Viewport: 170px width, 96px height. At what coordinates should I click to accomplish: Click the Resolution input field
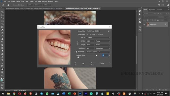pyautogui.click(x=90, y=48)
